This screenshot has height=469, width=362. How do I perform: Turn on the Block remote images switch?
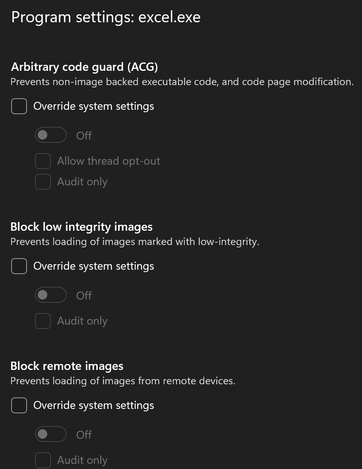click(50, 434)
